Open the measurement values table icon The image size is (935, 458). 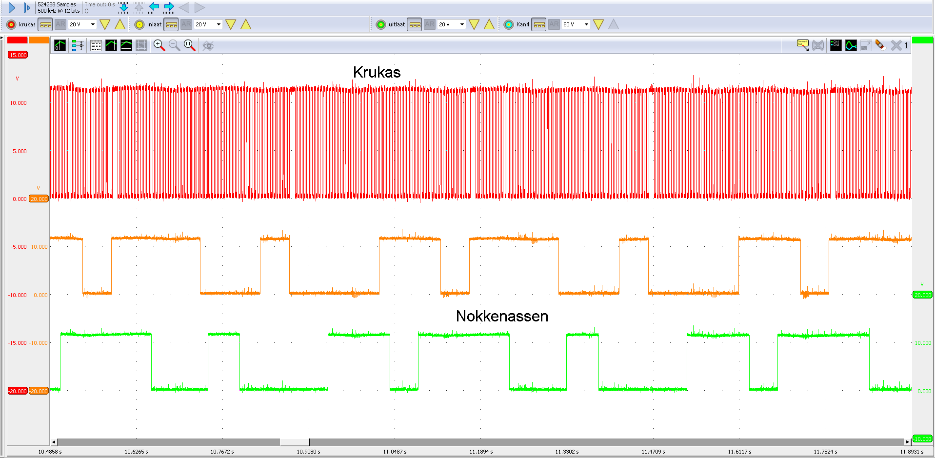click(96, 45)
